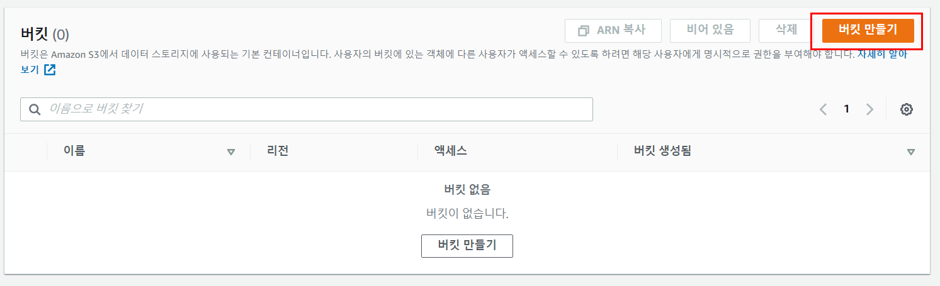Click the magnifier icon in the search box
940x286 pixels.
(35, 109)
